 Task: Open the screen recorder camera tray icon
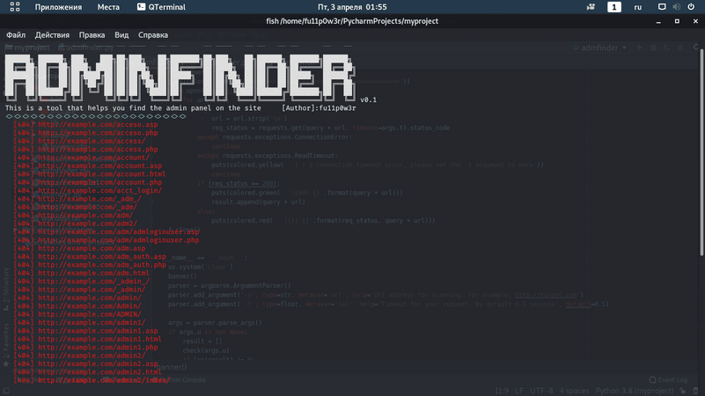pos(591,7)
